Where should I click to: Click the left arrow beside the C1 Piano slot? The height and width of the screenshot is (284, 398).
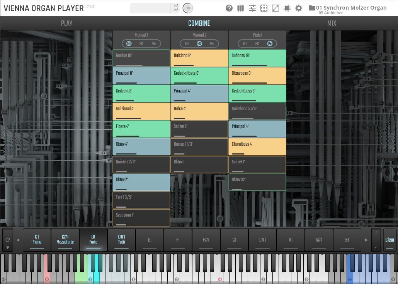[x=18, y=240]
